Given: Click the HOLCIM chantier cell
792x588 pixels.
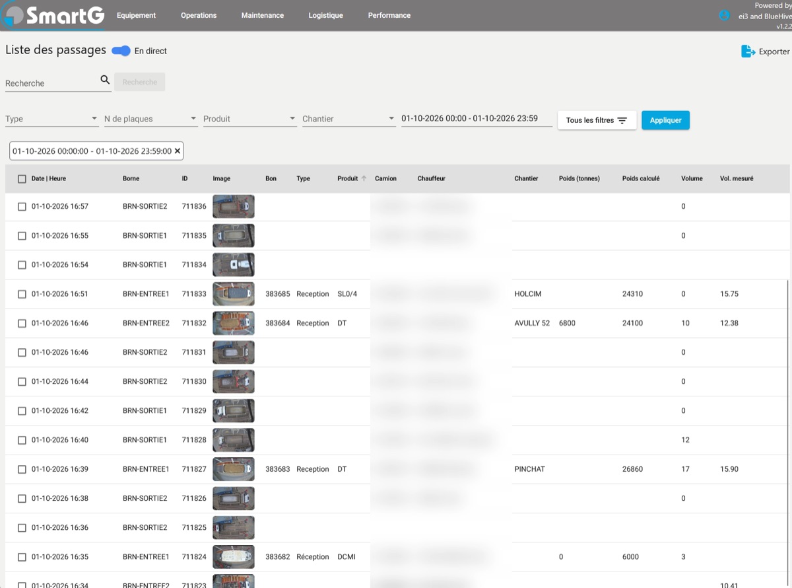Looking at the screenshot, I should [528, 294].
